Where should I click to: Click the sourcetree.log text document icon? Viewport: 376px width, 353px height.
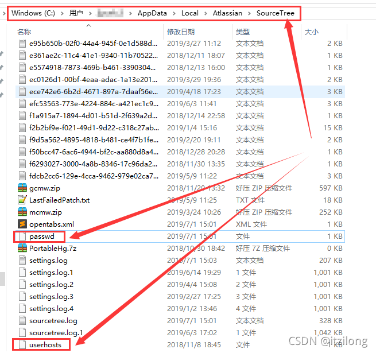22,320
